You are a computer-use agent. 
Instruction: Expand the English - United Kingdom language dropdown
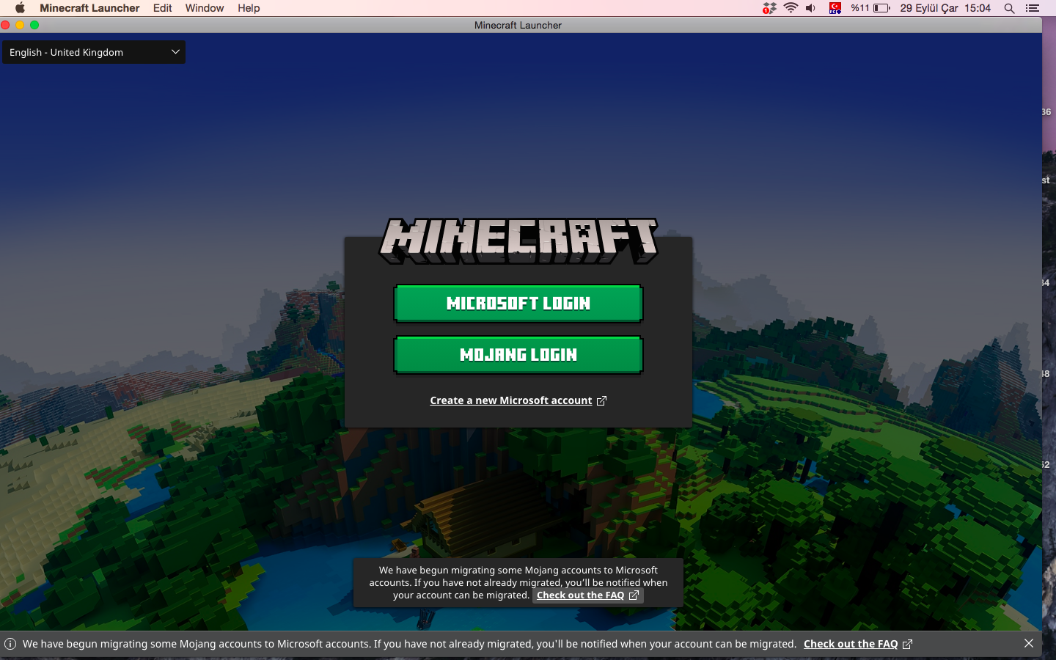pyautogui.click(x=94, y=52)
